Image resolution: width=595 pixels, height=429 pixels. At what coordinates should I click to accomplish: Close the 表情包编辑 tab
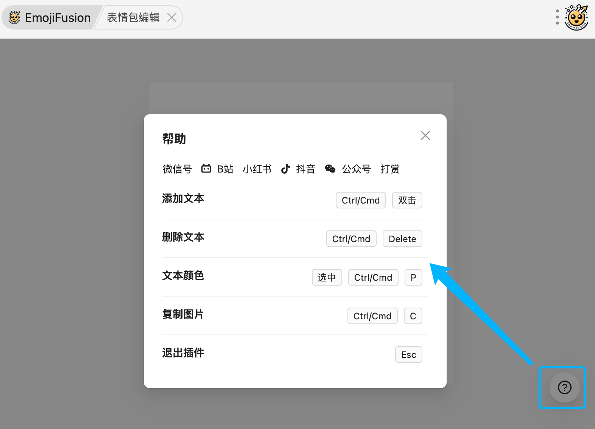click(172, 17)
